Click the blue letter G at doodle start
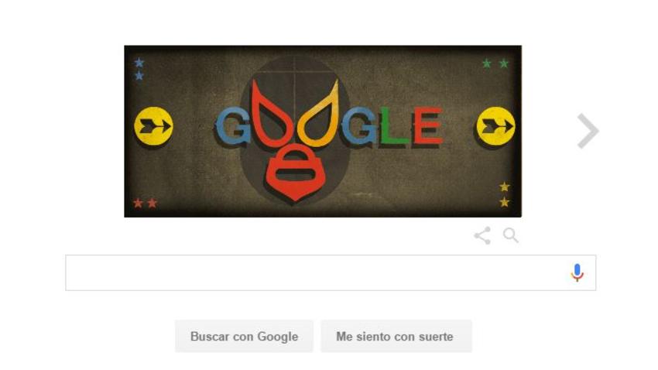The width and height of the screenshot is (658, 370). click(x=233, y=125)
